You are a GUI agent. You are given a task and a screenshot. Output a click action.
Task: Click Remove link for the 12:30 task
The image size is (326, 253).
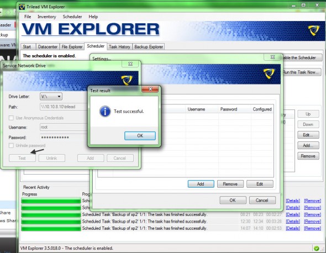point(313,222)
